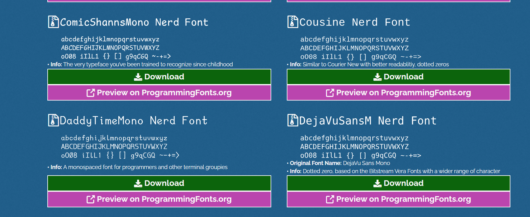Screen dimensions: 530x217
Task: Click the DejaVuSansM uppercase alphabet sample
Action: tap(354, 147)
